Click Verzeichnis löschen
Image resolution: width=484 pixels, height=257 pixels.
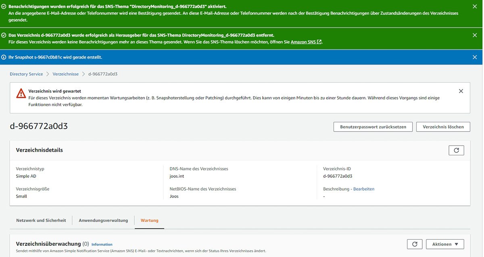444,126
